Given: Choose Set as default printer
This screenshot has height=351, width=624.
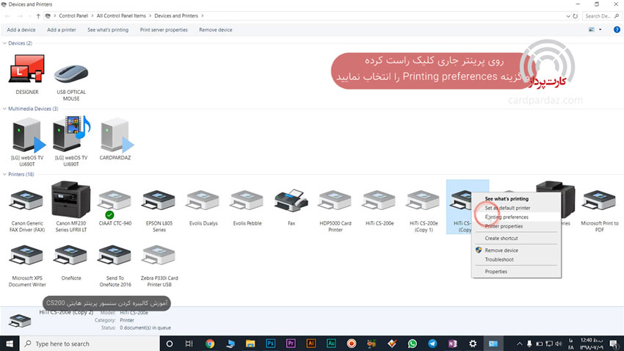Looking at the screenshot, I should [516, 208].
